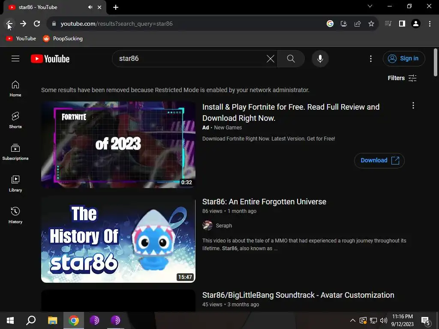Open the media controls icon in Chrome toolbar
The height and width of the screenshot is (329, 439).
388,24
